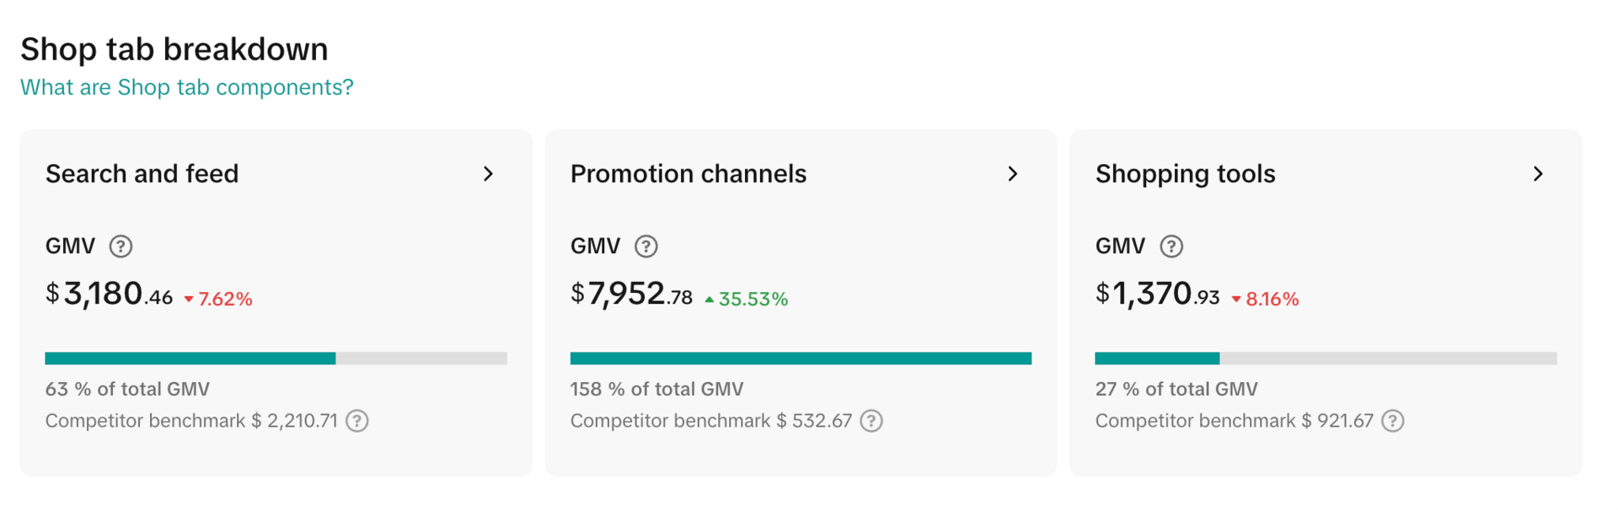The height and width of the screenshot is (510, 1618).
Task: Click the GMV help icon under Promotion channels
Action: [646, 247]
